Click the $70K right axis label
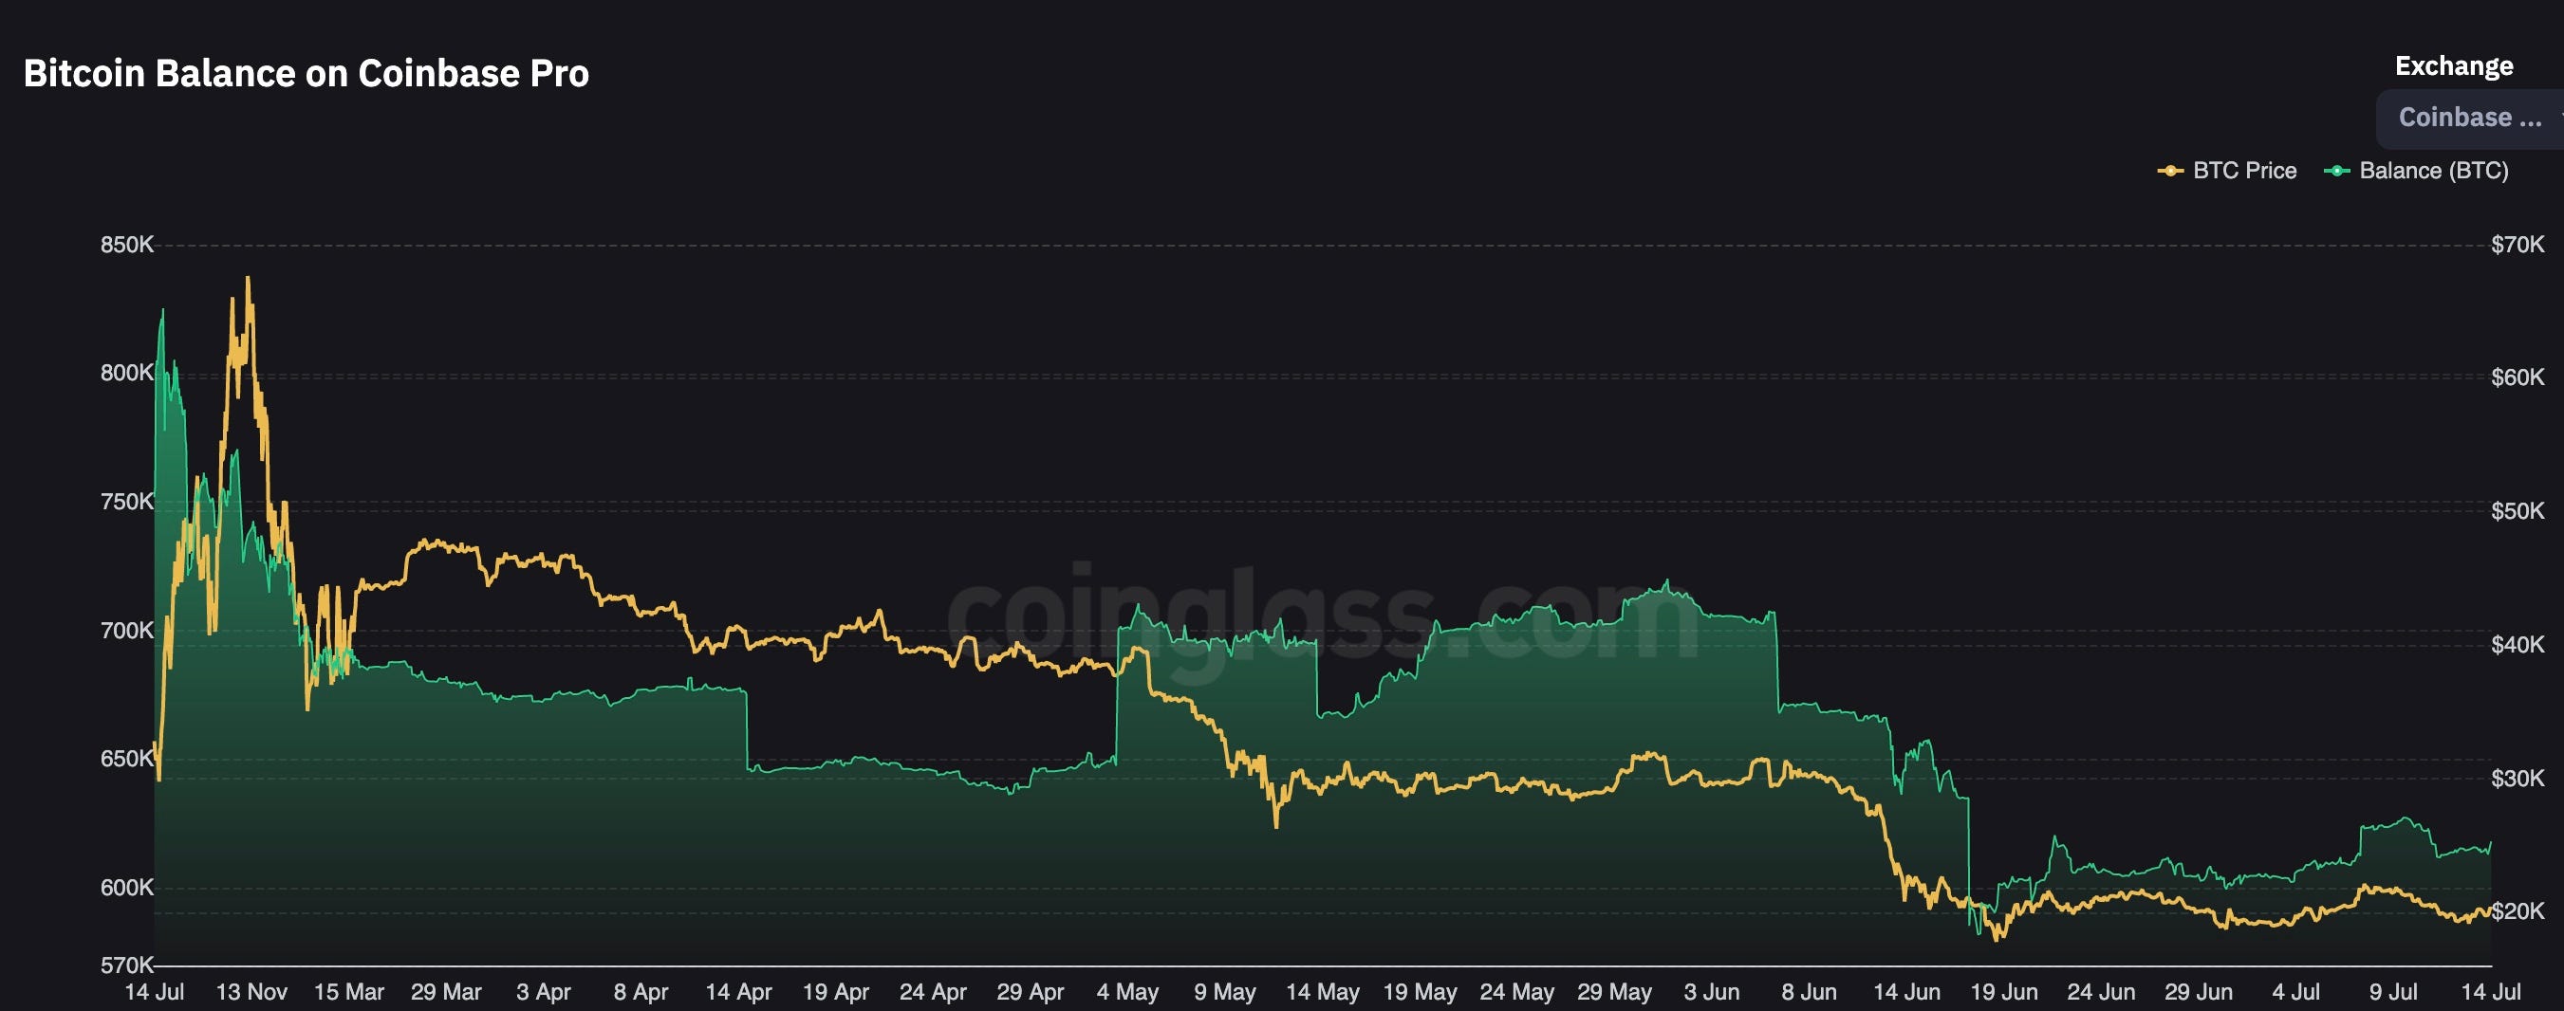 coord(2518,245)
